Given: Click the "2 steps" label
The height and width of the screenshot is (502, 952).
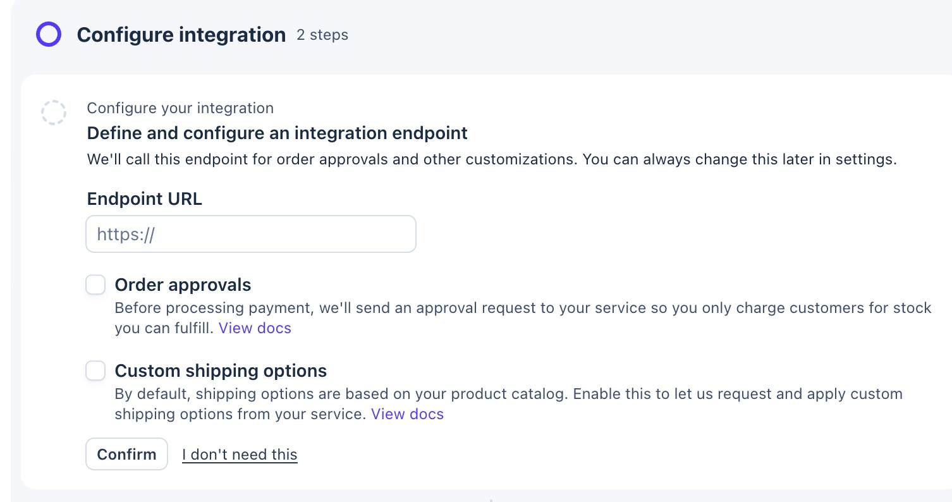Looking at the screenshot, I should click(322, 35).
